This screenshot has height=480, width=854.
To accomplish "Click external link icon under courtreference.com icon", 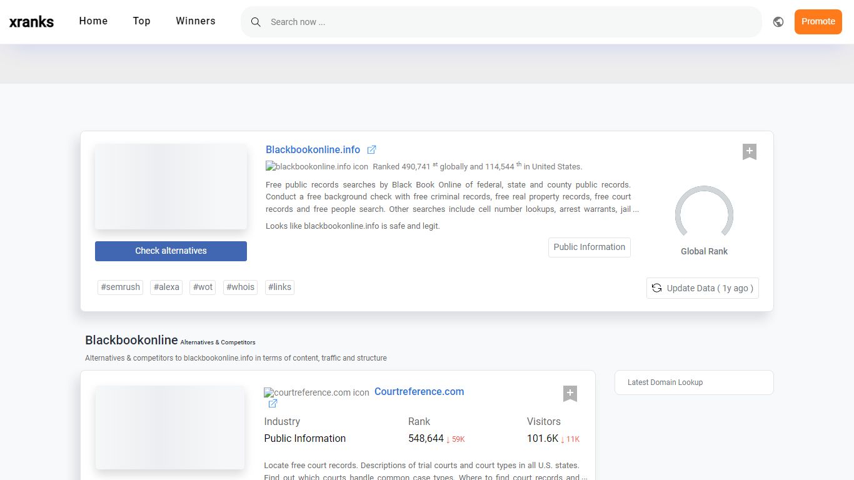I will point(273,404).
